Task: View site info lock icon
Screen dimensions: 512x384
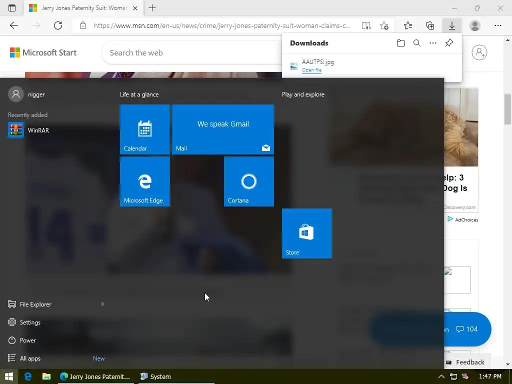Action: [x=83, y=25]
